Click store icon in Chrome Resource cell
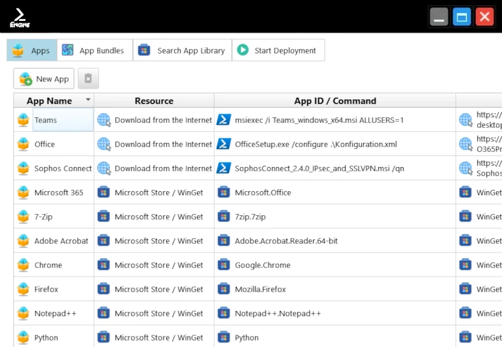502x347 pixels. 104,265
